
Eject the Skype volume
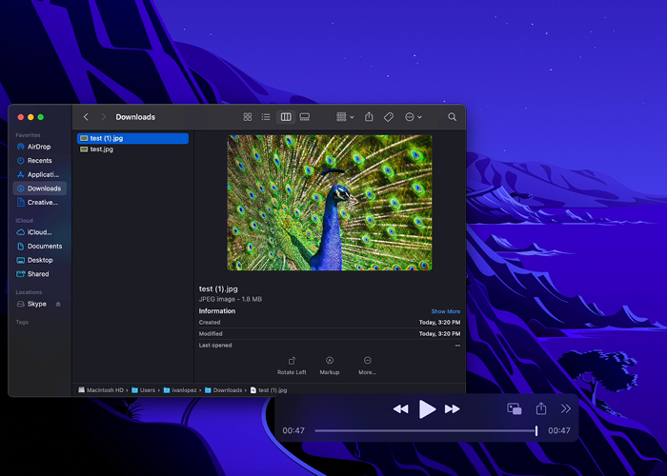pos(58,304)
